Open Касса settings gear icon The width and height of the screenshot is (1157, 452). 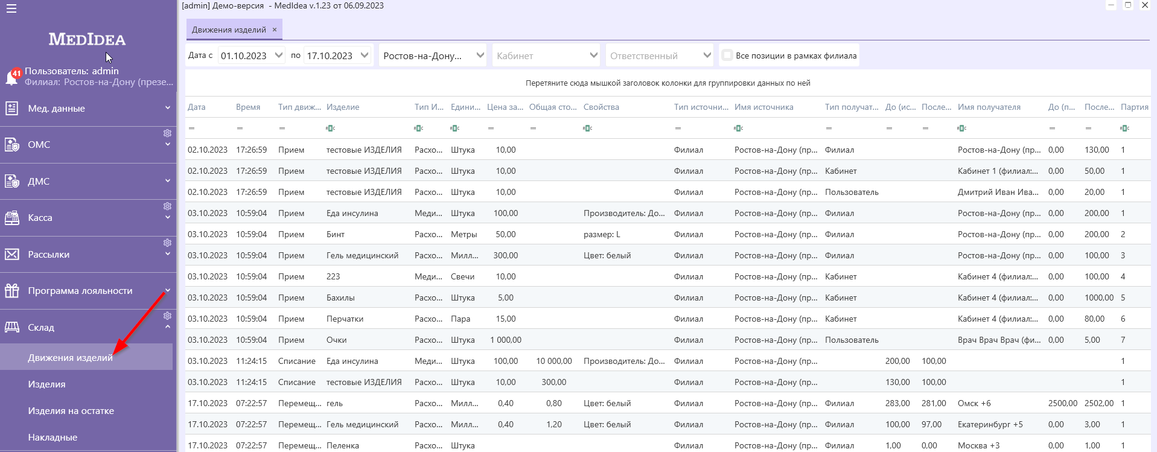click(167, 206)
